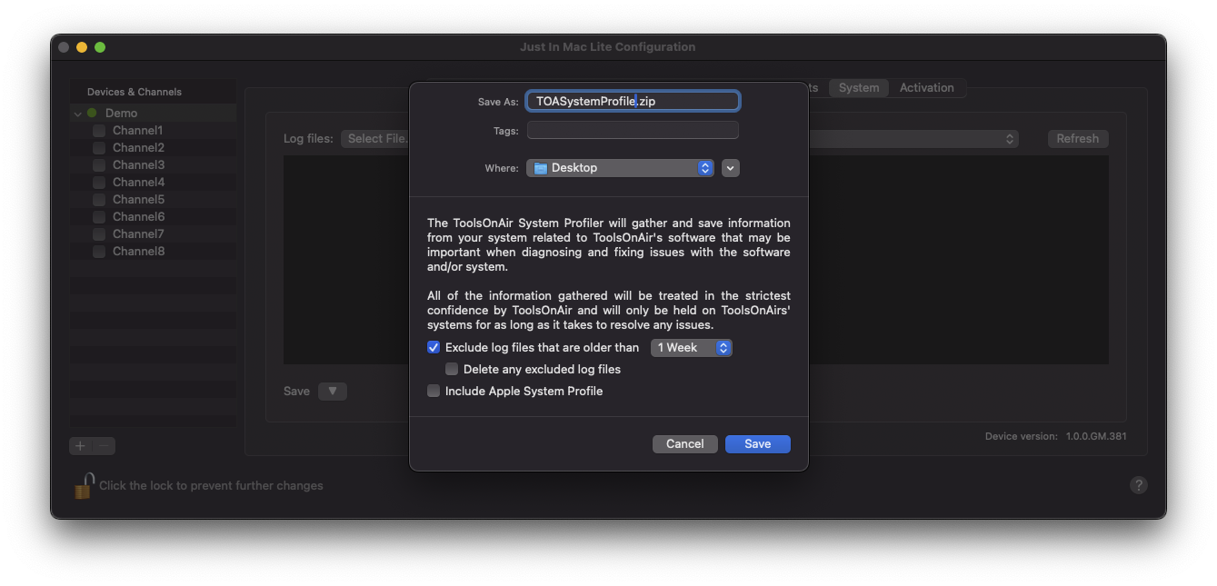This screenshot has height=586, width=1217.
Task: Tick the Channel6 checkbox
Action: (x=99, y=217)
